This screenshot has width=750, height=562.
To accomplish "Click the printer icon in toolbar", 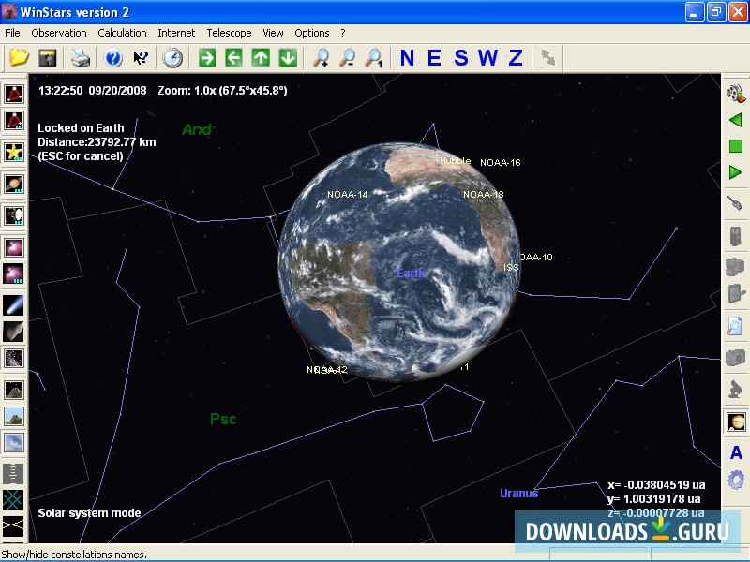I will tap(81, 58).
